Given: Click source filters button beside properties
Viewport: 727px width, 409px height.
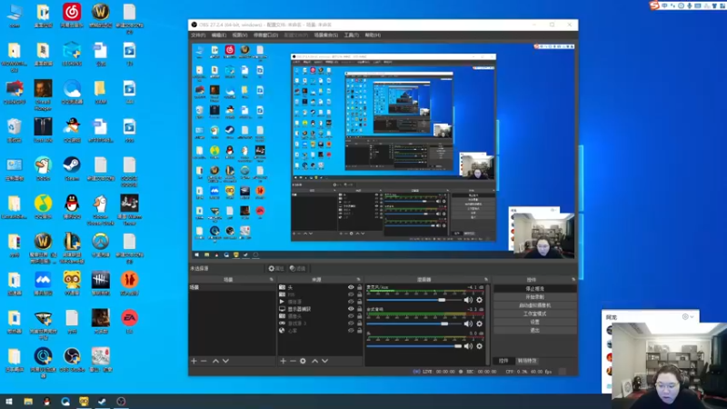Looking at the screenshot, I should [x=298, y=268].
